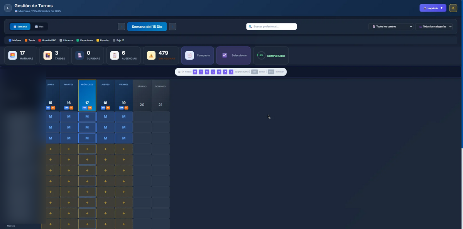Go to next week button
This screenshot has height=229, width=463.
tap(172, 27)
